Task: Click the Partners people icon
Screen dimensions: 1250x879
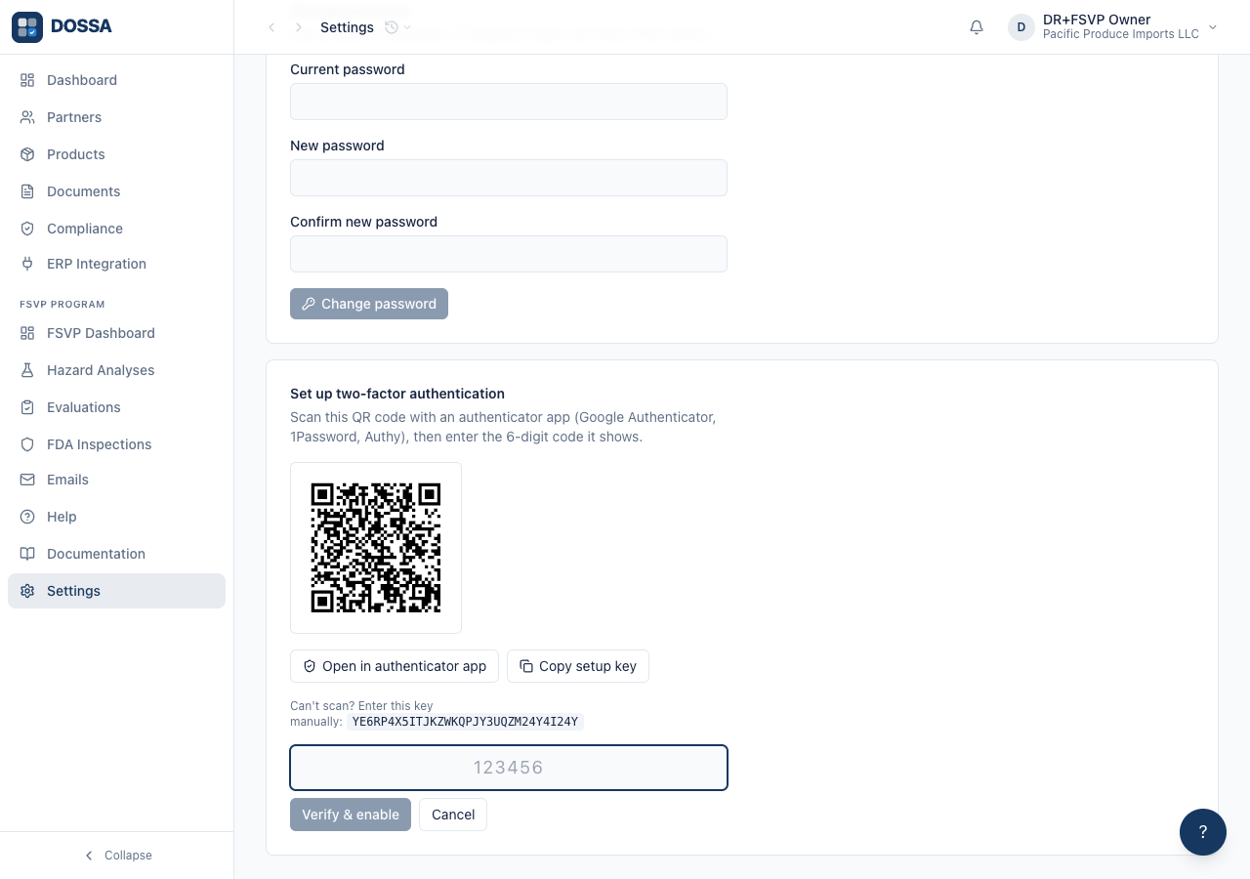Action: (x=27, y=117)
